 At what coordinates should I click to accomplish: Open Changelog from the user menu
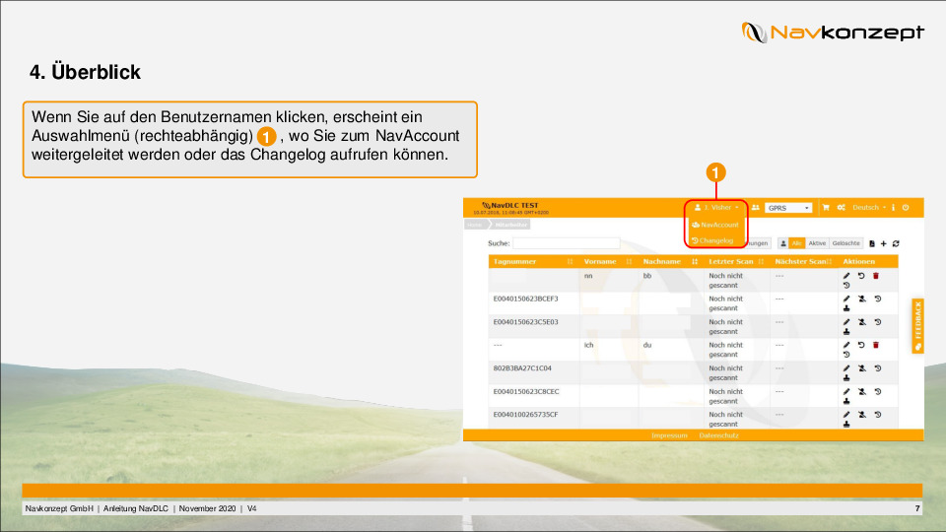712,240
